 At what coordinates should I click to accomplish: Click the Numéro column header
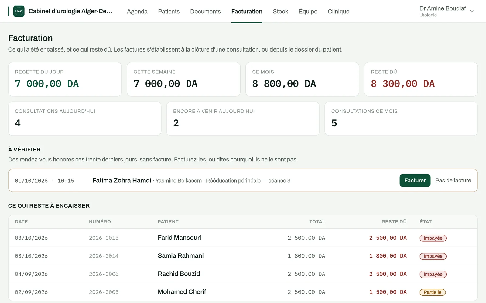tap(100, 222)
